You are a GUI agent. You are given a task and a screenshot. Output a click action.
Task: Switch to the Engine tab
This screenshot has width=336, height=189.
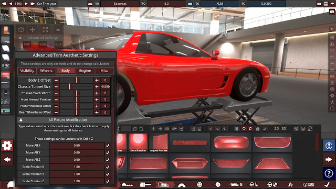click(85, 71)
